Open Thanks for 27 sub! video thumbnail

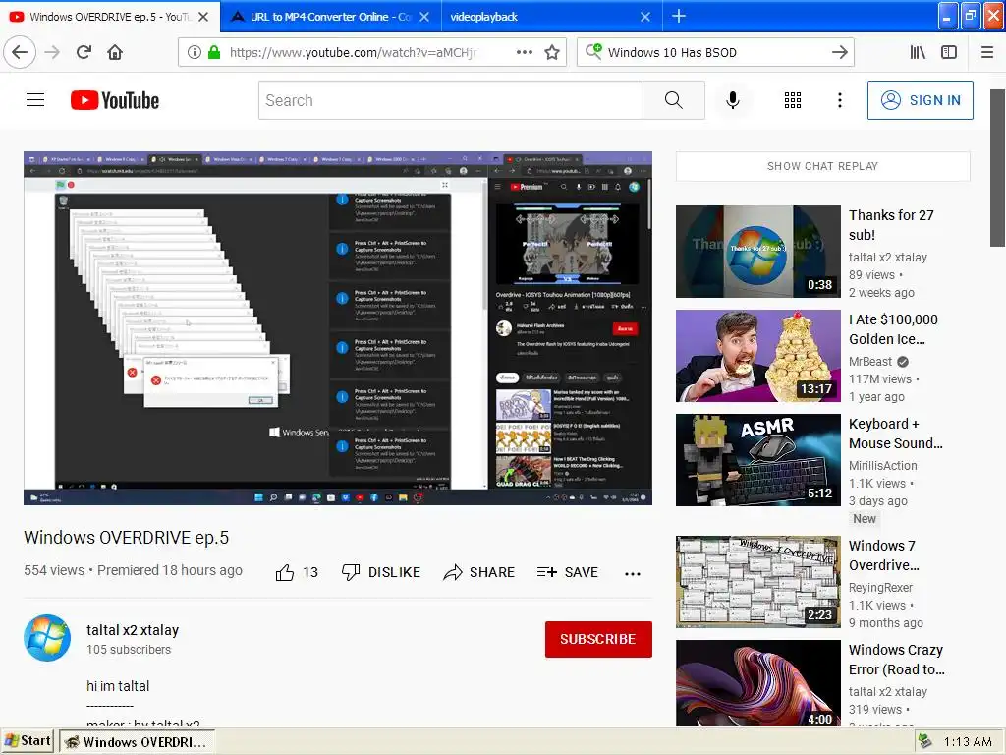click(x=757, y=252)
